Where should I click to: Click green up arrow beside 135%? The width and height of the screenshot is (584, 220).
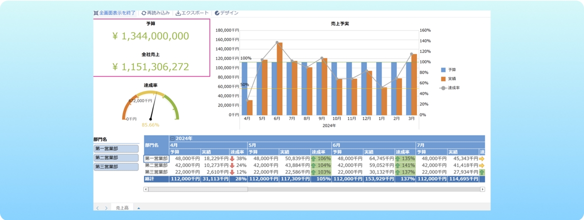tap(397, 158)
